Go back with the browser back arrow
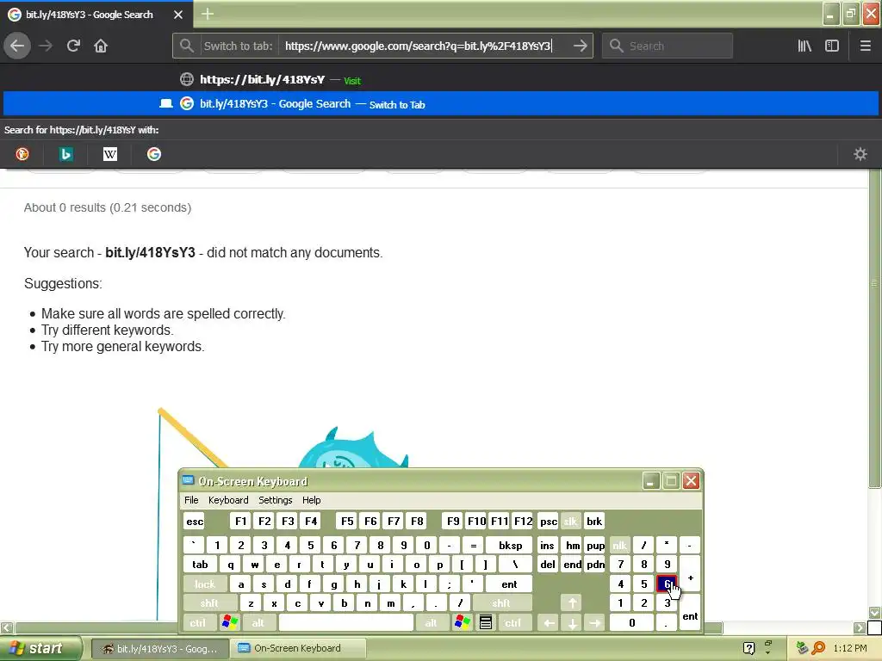Viewport: 882px width, 661px height. click(17, 46)
